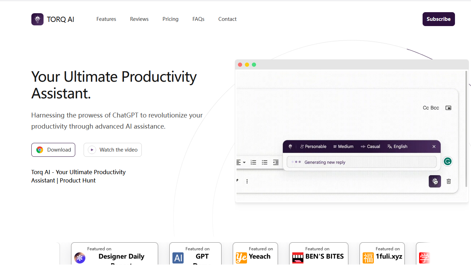Screen dimensions: 471x268
Task: Click the Download button
Action: click(53, 150)
